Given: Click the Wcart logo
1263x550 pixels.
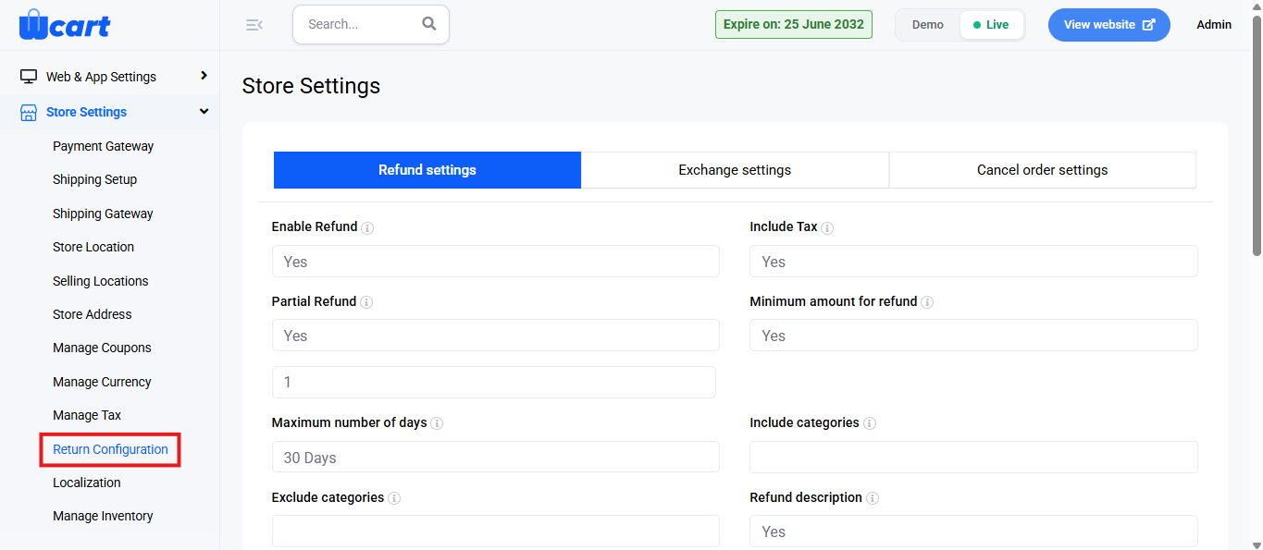Looking at the screenshot, I should (64, 24).
